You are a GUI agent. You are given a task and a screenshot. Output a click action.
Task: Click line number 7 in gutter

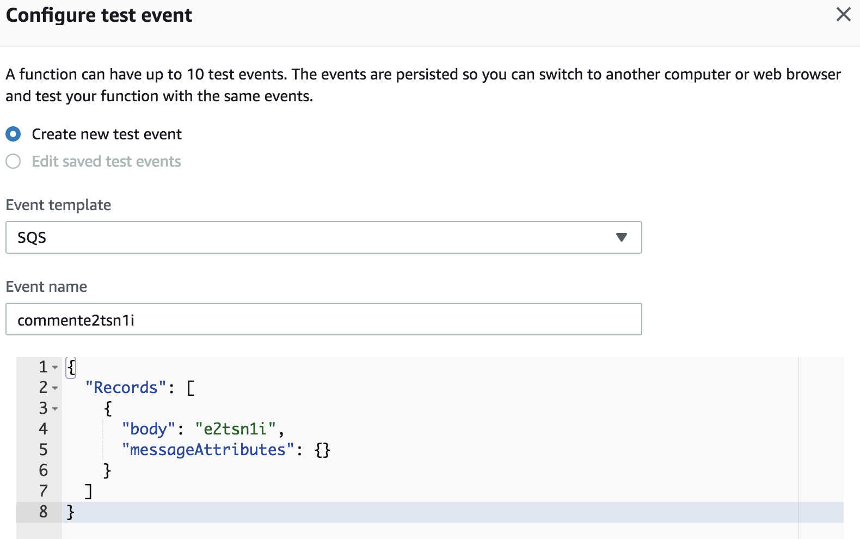(x=44, y=491)
